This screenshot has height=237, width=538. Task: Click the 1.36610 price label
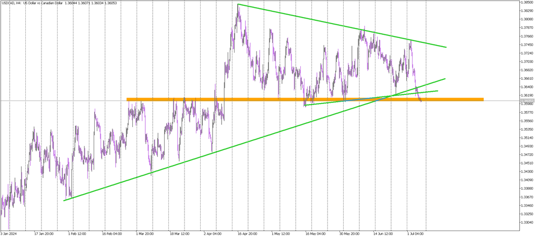click(x=528, y=78)
